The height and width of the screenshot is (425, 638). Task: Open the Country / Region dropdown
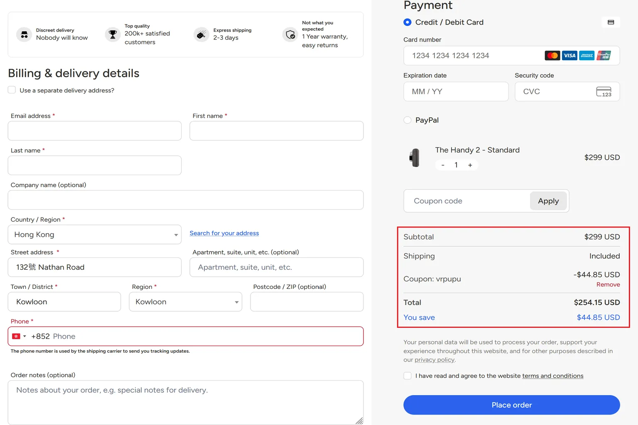pyautogui.click(x=95, y=234)
